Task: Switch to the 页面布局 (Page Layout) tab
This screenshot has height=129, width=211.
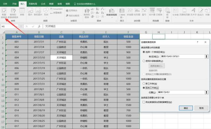Action: pos(33,4)
